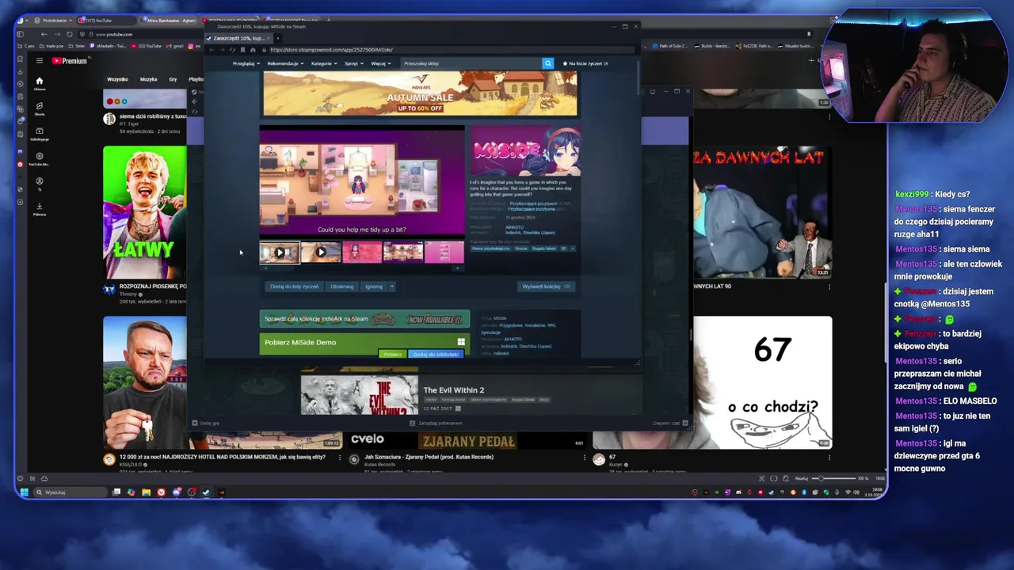Click the plus tag expander after 3D tag
1014x570 pixels.
click(572, 249)
